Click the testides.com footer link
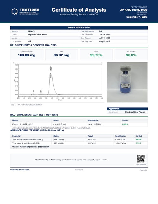 (x=79, y=170)
